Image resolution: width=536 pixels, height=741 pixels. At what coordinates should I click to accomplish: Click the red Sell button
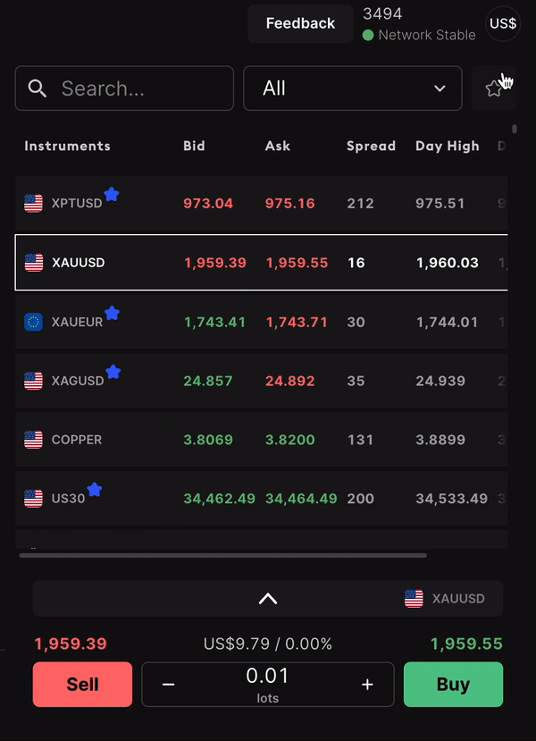click(83, 685)
